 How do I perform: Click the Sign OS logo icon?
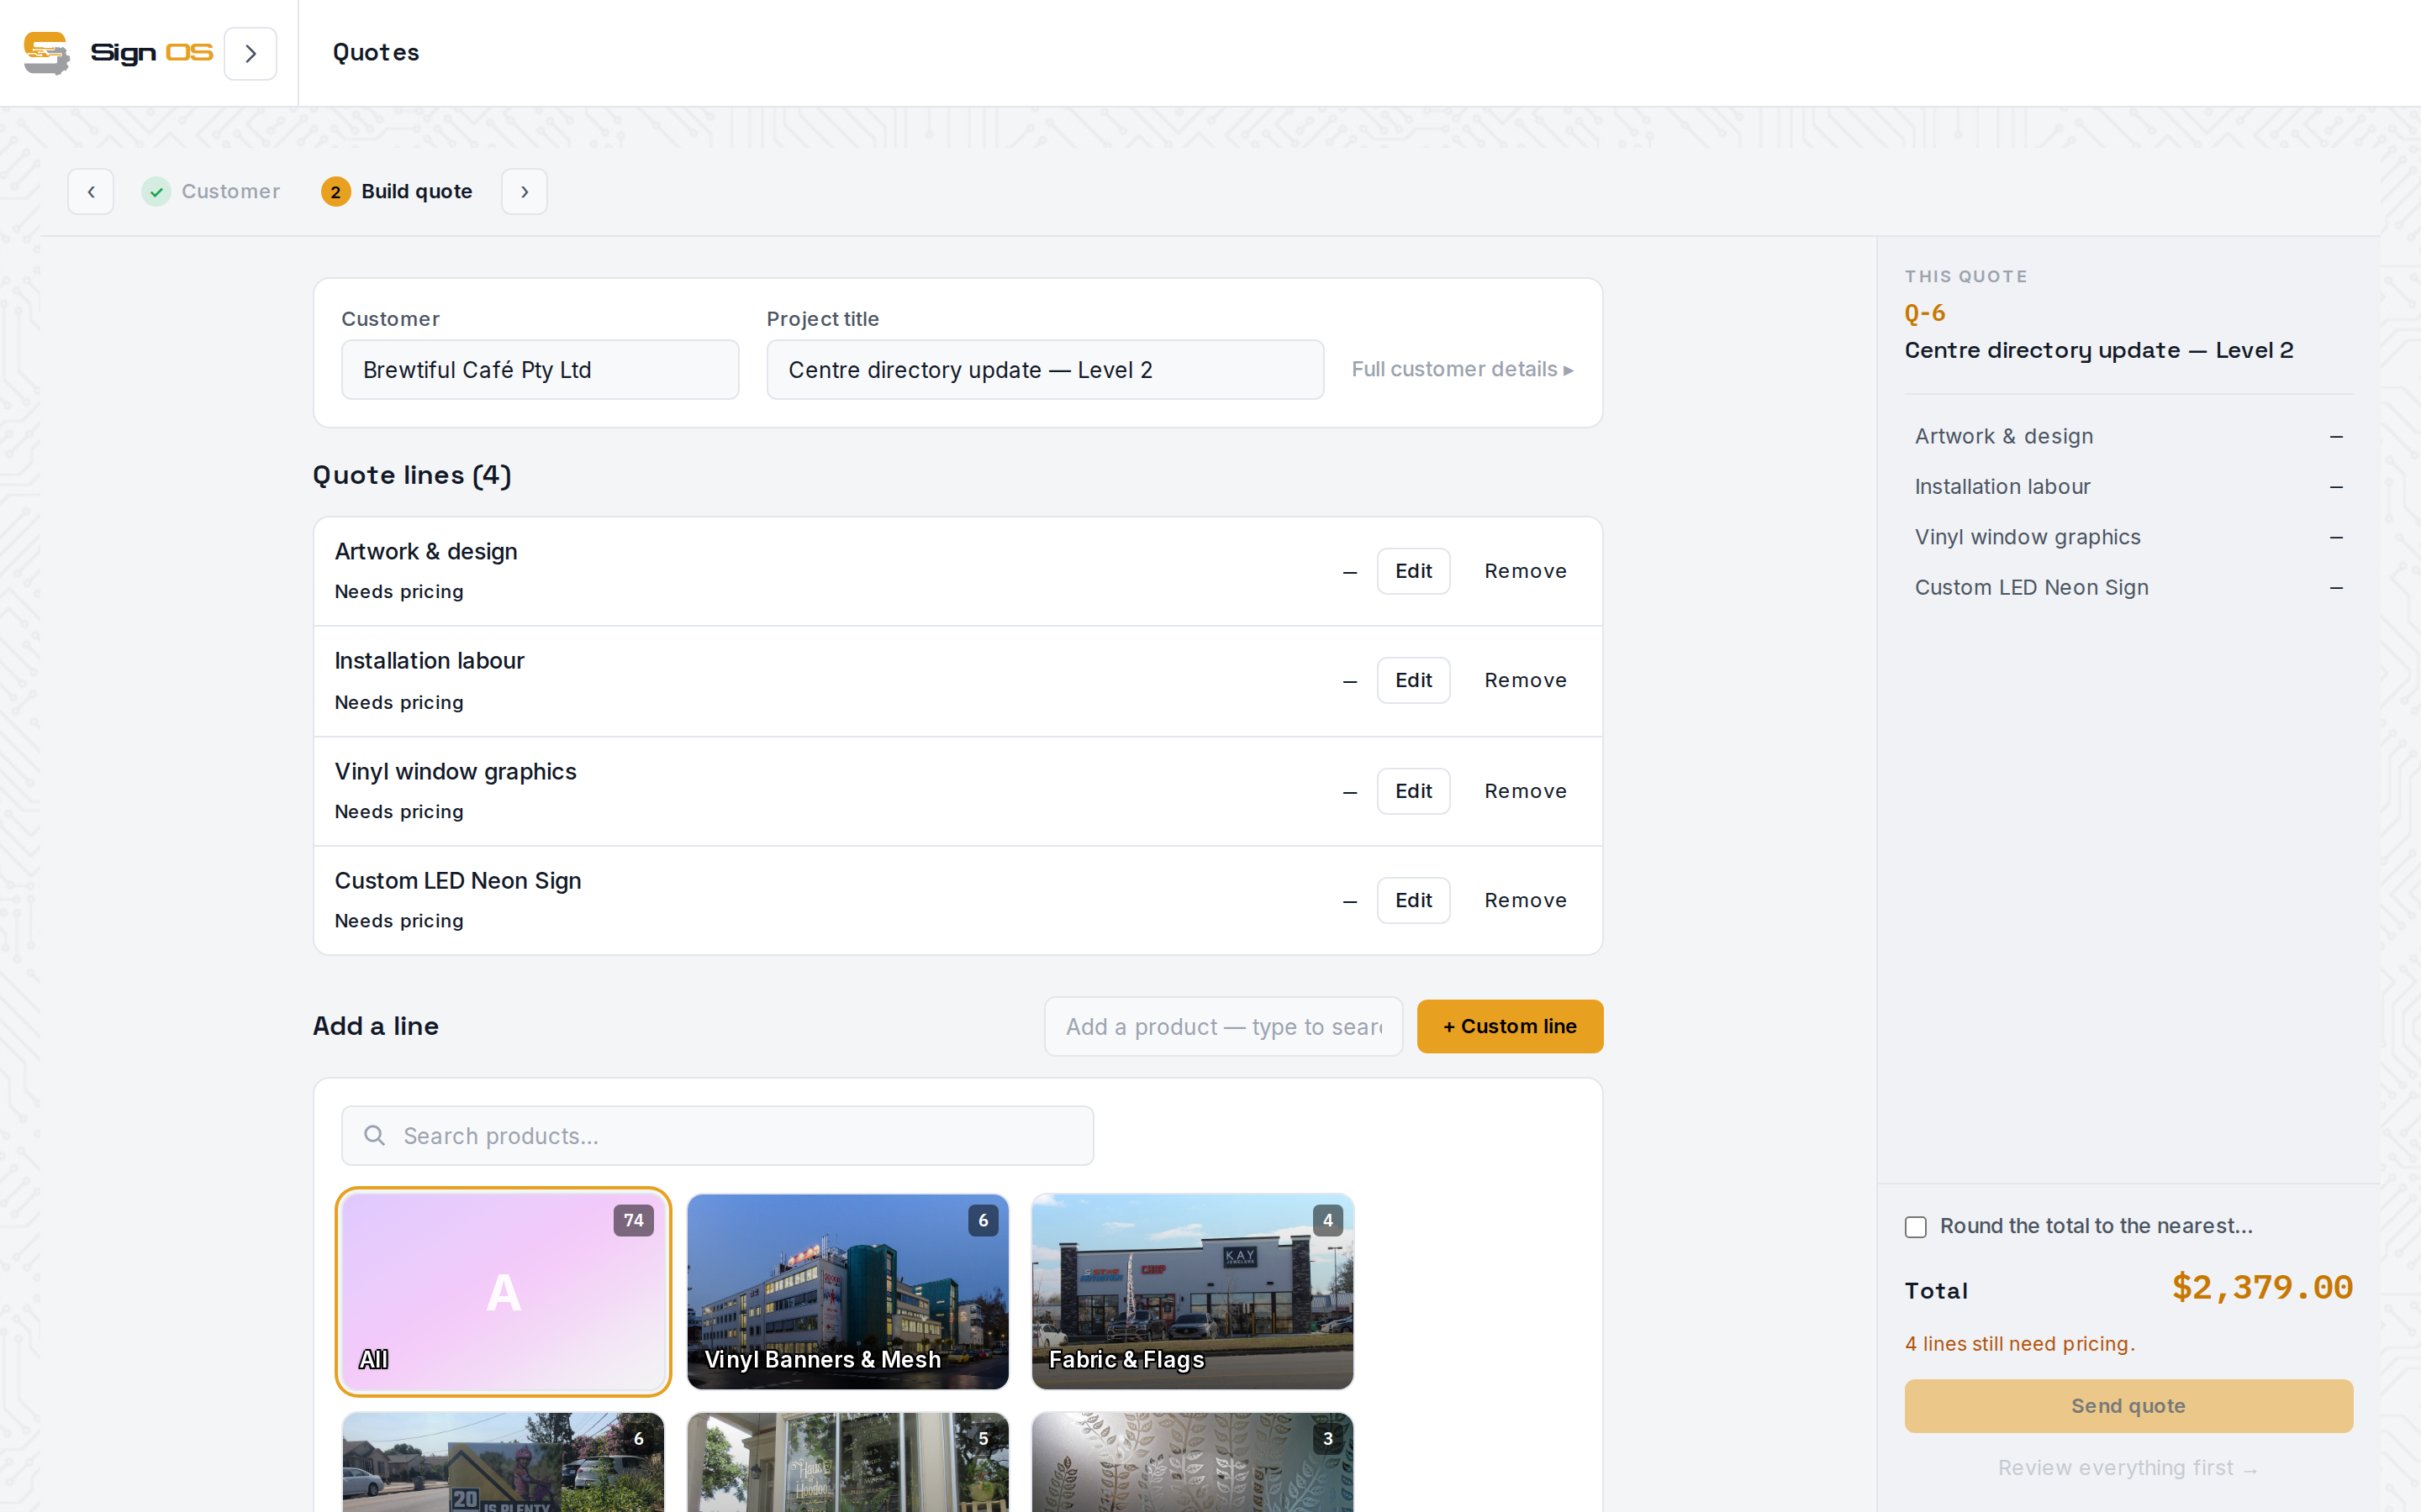click(47, 53)
